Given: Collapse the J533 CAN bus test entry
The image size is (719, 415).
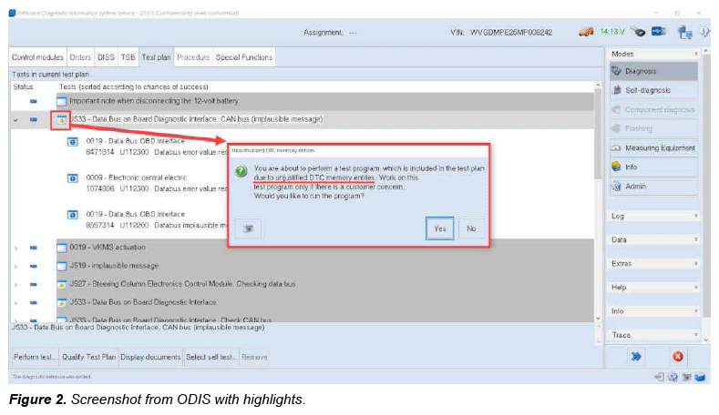Looking at the screenshot, I should point(15,119).
